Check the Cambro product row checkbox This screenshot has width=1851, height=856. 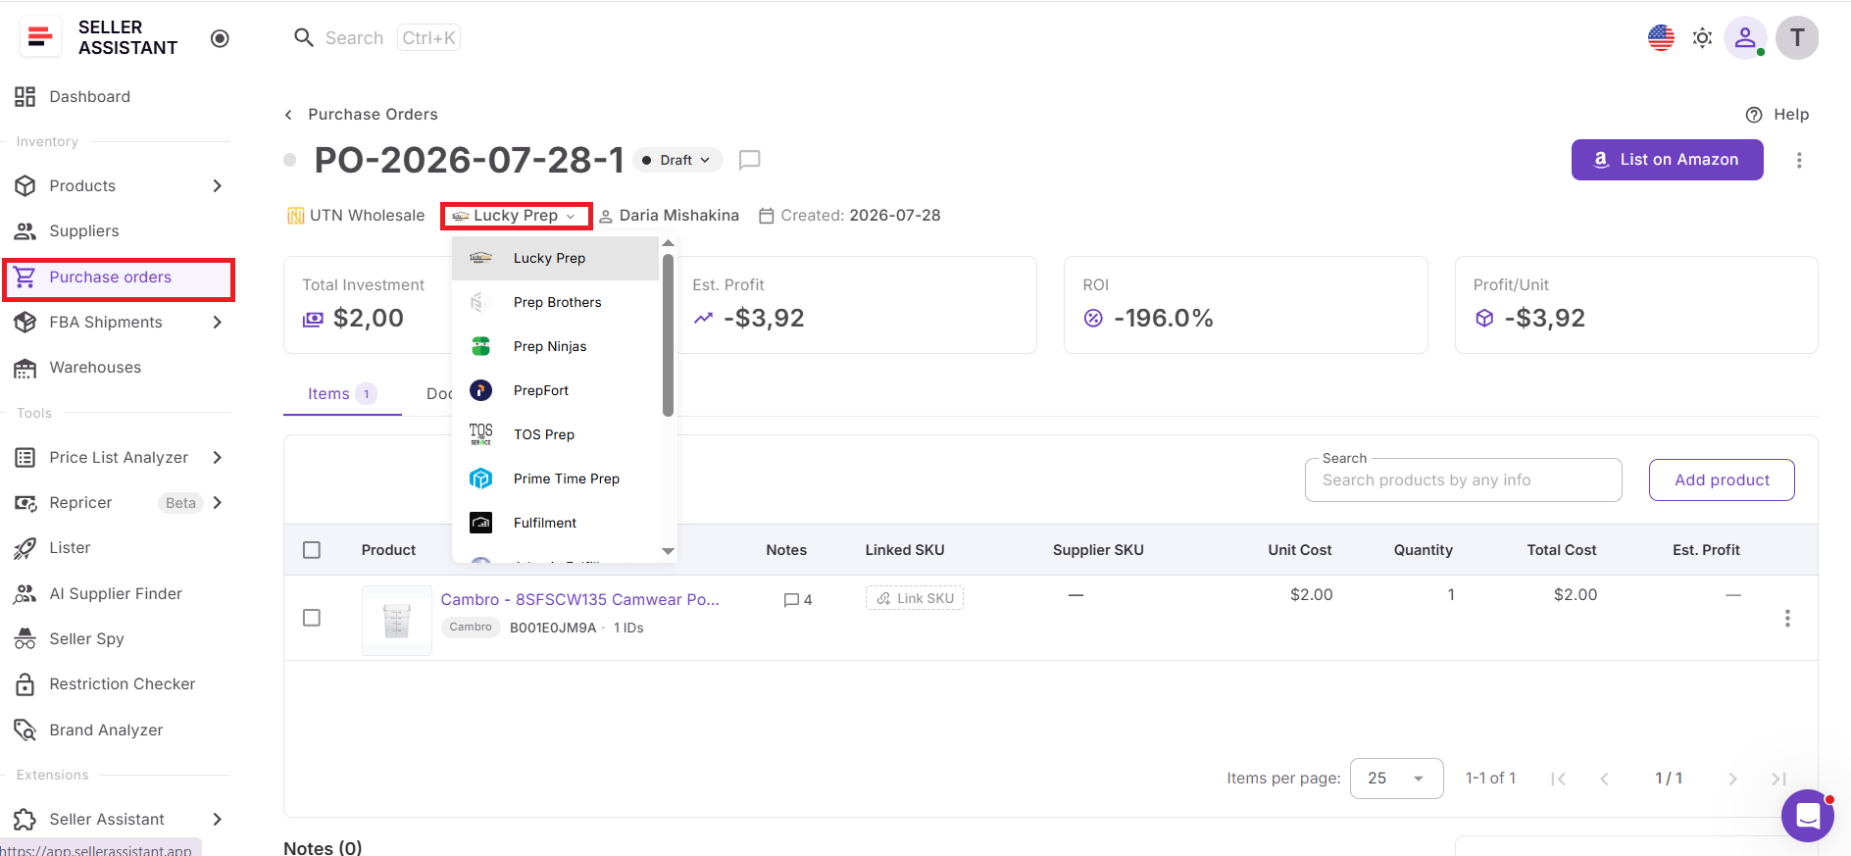312,618
